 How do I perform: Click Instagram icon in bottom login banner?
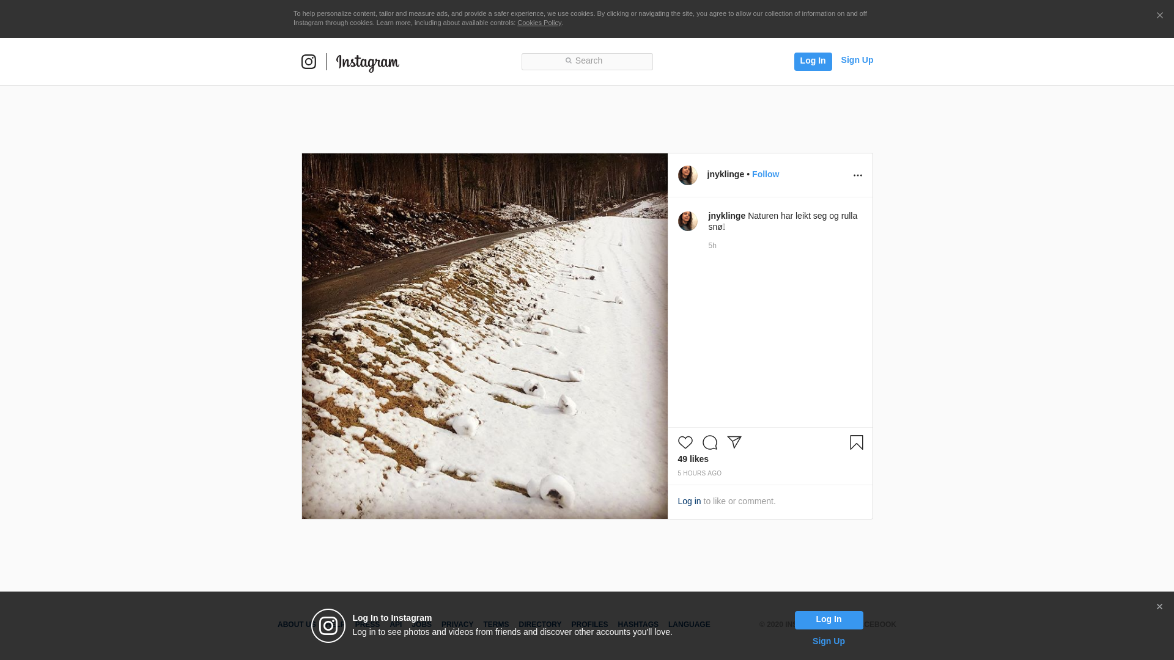328,626
